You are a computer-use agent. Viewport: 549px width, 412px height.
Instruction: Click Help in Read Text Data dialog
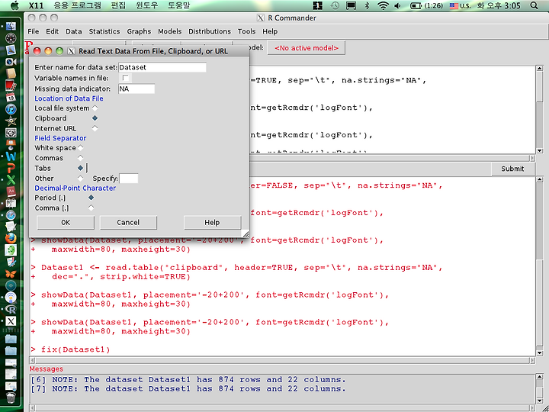tap(212, 223)
